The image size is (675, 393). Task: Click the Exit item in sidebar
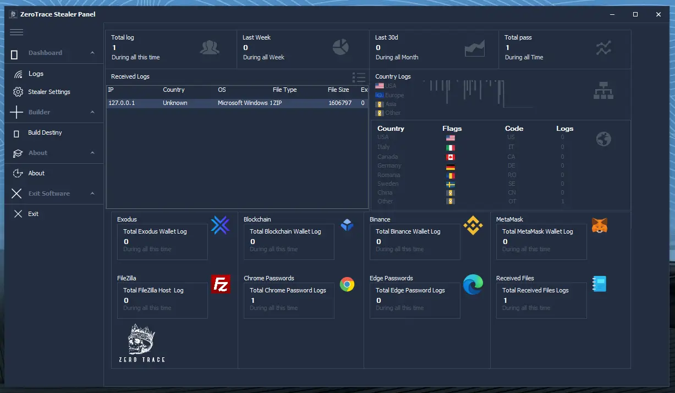[x=33, y=214]
